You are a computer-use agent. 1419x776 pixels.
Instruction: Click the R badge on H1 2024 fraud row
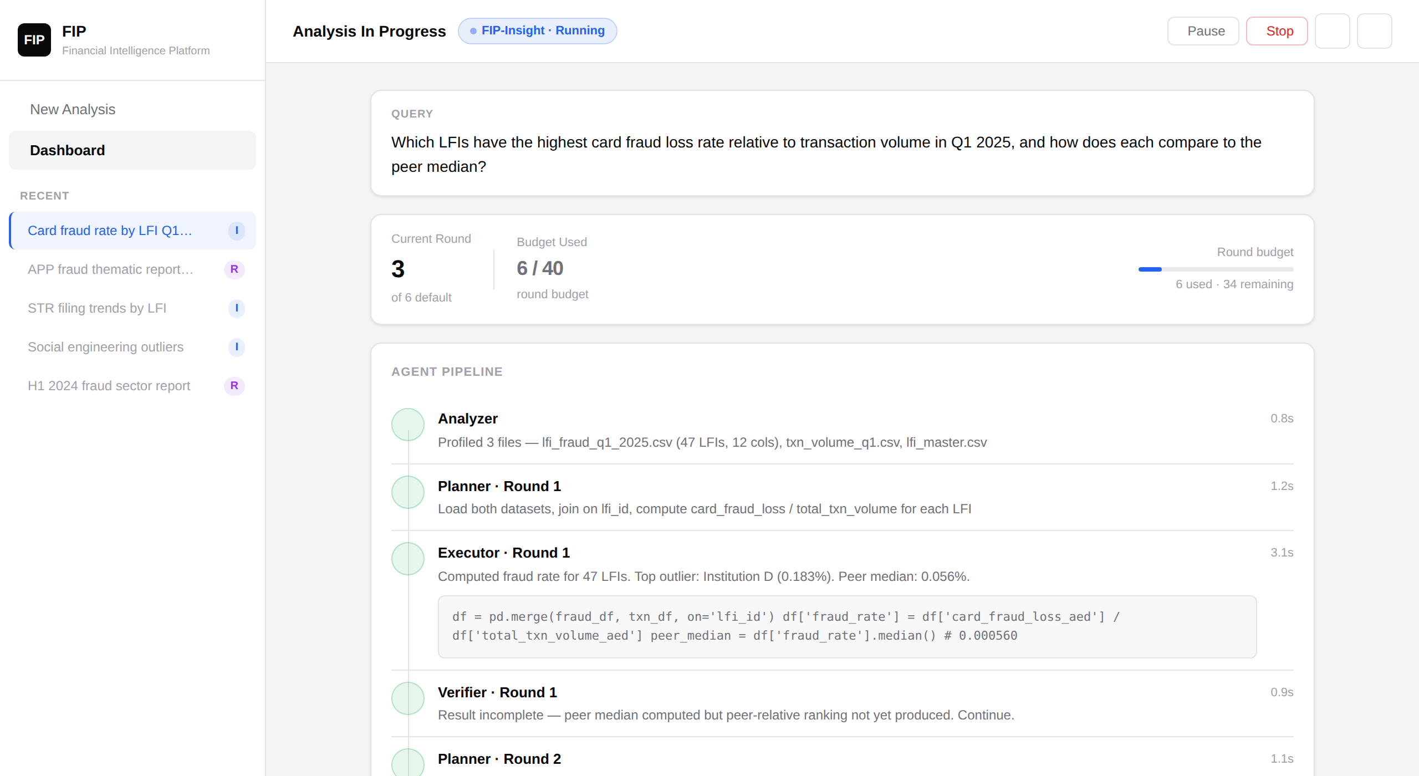(234, 386)
